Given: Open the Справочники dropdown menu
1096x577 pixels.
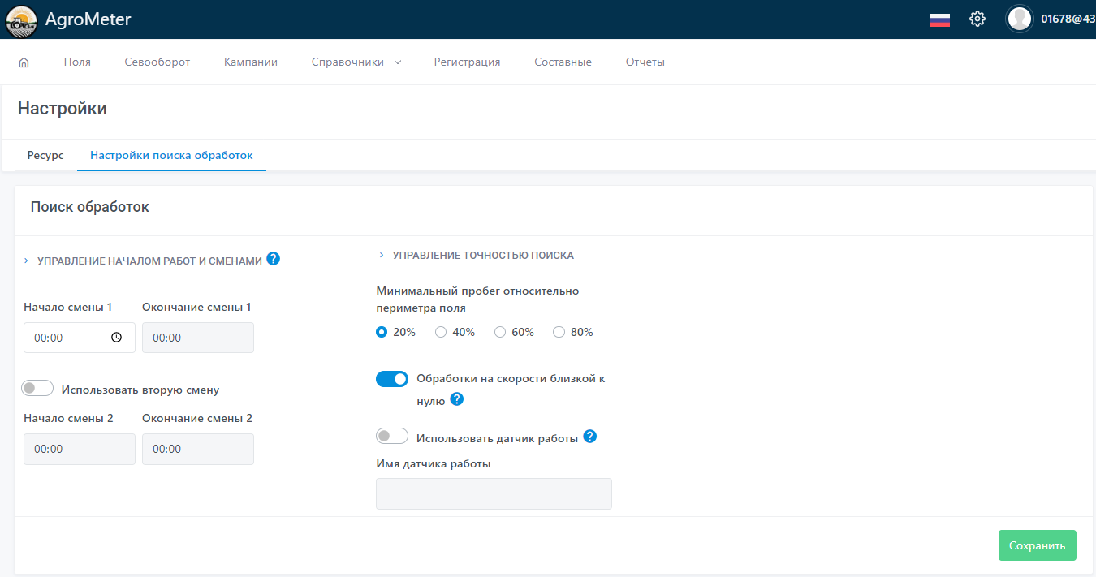Looking at the screenshot, I should coord(356,61).
